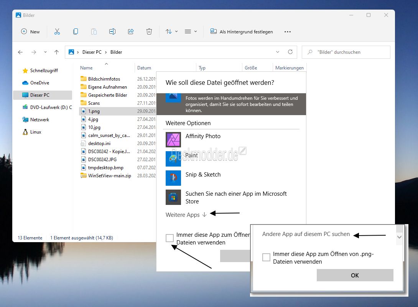Image resolution: width=418 pixels, height=307 pixels.
Task: Minimize the Bilder window
Action: 351,15
